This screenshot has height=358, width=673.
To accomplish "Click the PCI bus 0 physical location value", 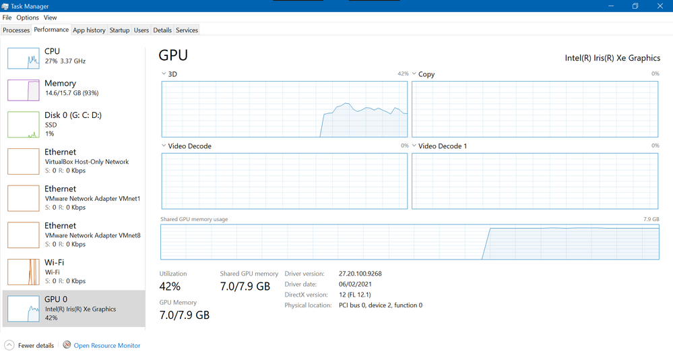I will pyautogui.click(x=381, y=305).
